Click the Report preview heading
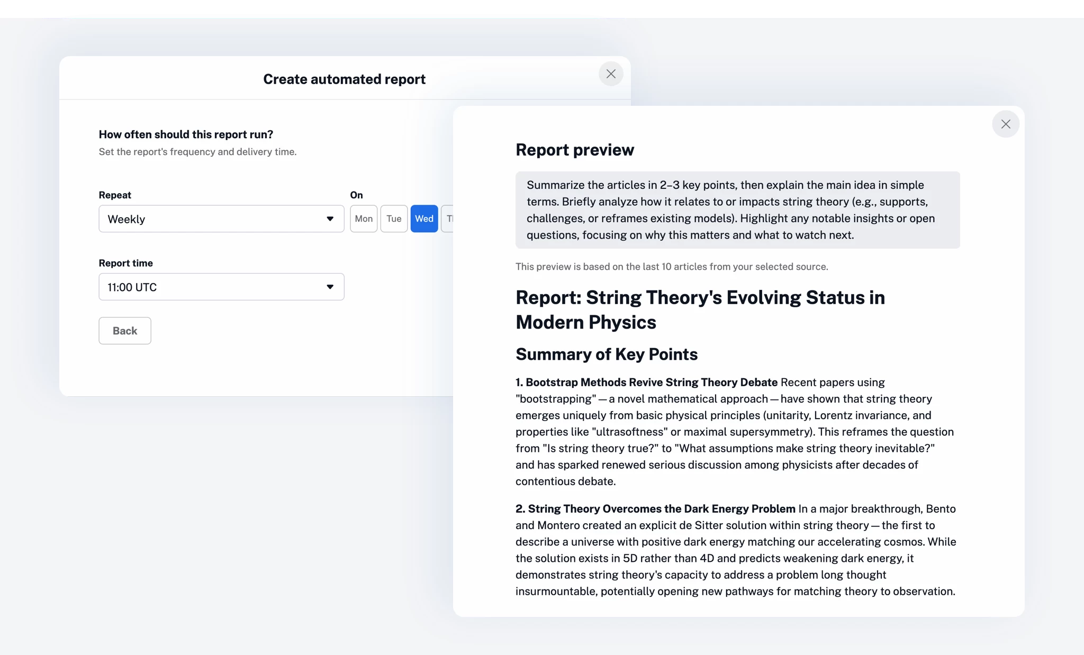 [x=574, y=150]
